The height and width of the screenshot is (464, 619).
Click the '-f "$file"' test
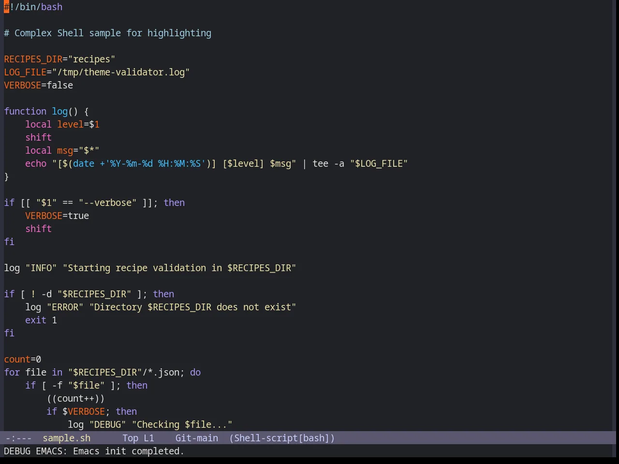pyautogui.click(x=78, y=386)
